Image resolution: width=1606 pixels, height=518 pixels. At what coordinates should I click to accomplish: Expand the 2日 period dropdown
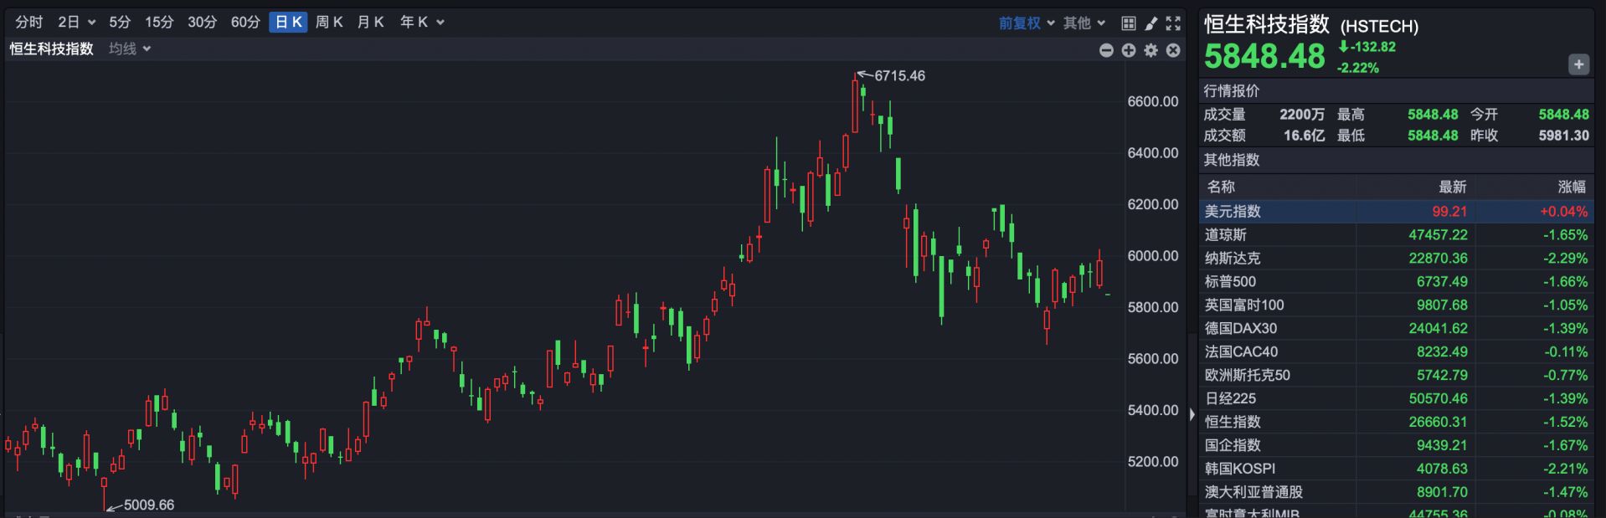pos(76,22)
